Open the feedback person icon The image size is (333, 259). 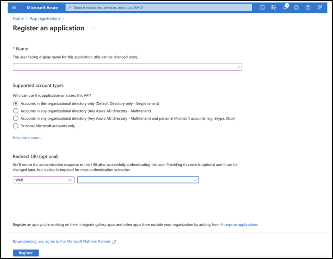click(x=319, y=7)
